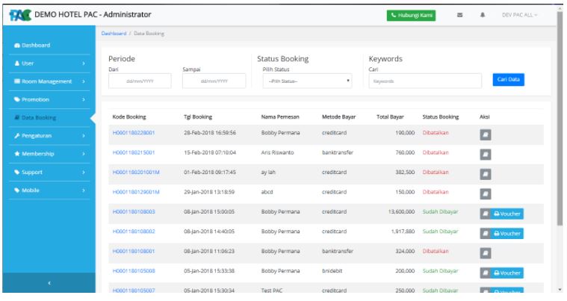Select the date 01-Feb-2018 09:17:45

pyautogui.click(x=210, y=172)
